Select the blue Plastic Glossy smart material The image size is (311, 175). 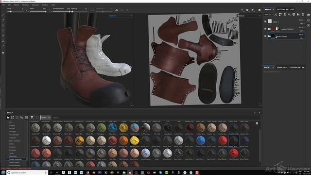pos(201,140)
